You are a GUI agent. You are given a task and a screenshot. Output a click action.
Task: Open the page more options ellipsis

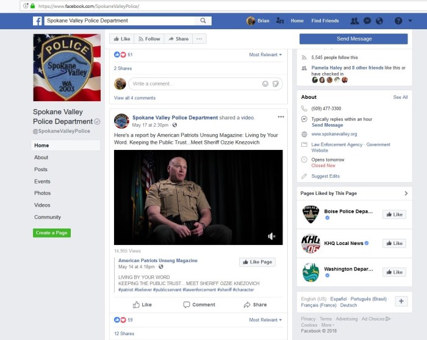tap(199, 39)
